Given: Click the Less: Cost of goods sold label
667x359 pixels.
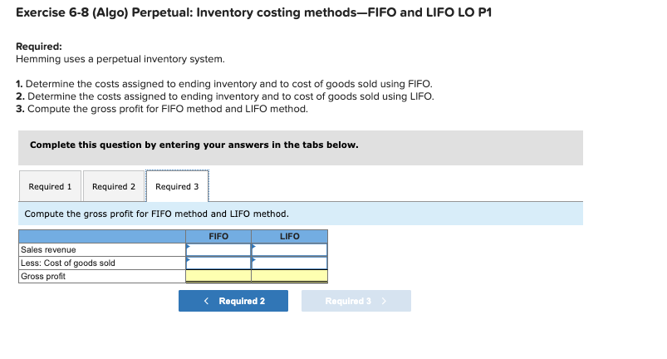Looking at the screenshot, I should click(68, 263).
